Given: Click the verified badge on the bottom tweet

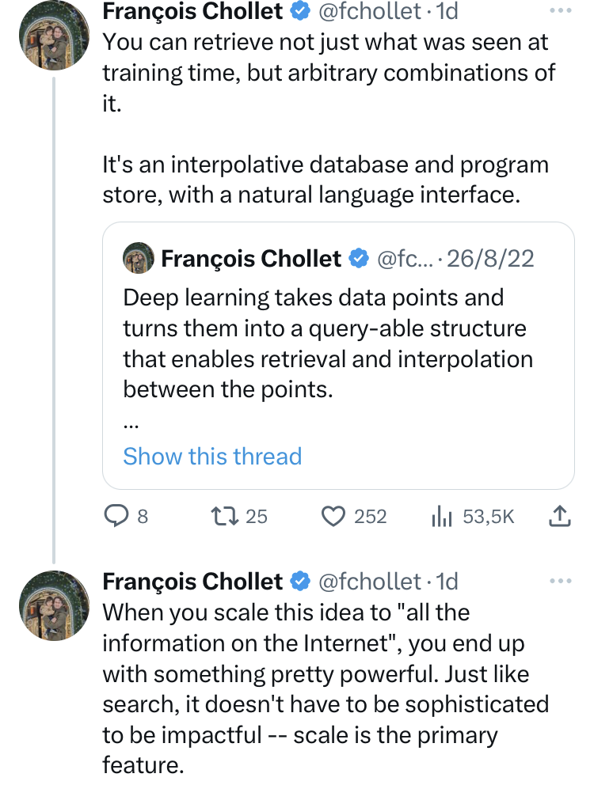Looking at the screenshot, I should click(299, 582).
